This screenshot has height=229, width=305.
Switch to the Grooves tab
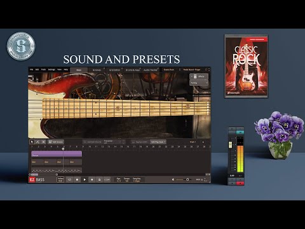tap(97, 70)
